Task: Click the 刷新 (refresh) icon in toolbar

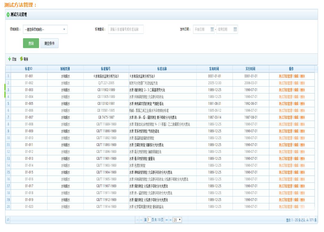Action: pos(22,59)
